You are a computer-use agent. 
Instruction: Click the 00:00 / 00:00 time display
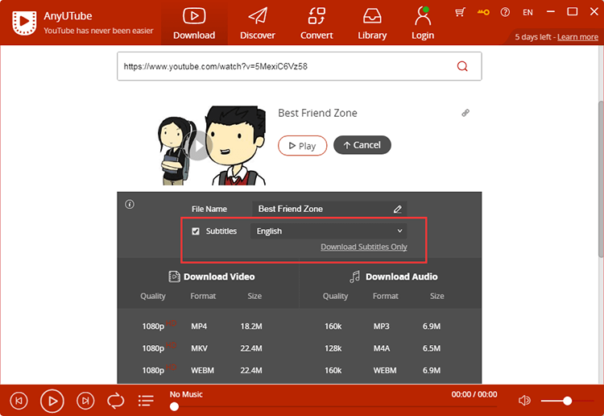coord(474,394)
